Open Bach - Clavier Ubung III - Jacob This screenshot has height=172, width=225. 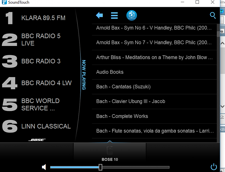tap(154, 101)
